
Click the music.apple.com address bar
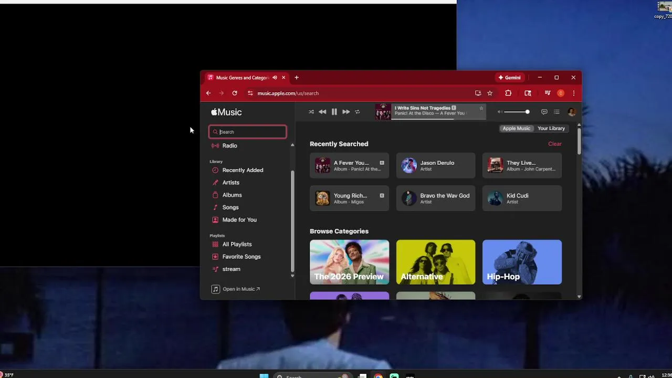(362, 93)
